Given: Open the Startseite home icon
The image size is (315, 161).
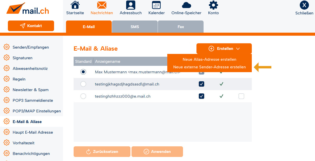Looking at the screenshot, I should (75, 5).
